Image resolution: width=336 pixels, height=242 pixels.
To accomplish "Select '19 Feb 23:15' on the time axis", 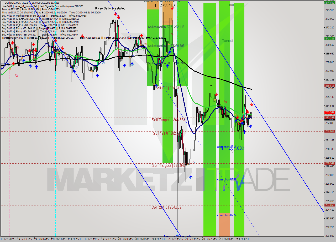I will click(x=108, y=239).
